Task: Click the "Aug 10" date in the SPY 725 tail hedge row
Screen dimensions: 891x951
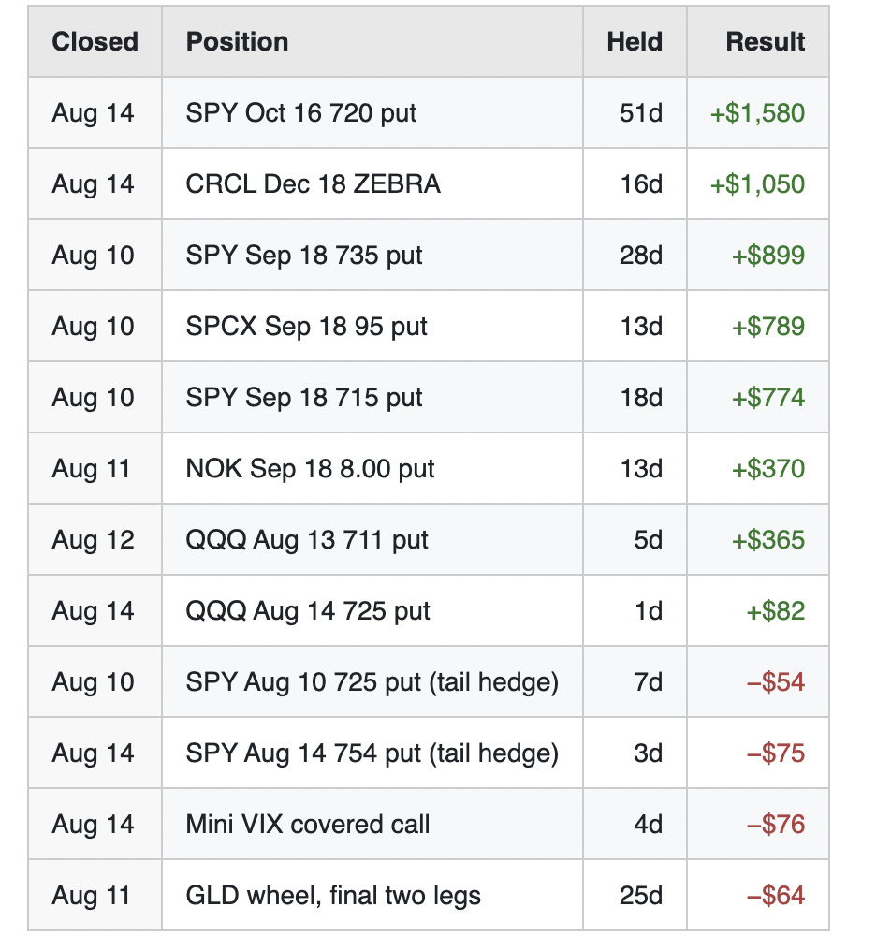Action: click(93, 681)
